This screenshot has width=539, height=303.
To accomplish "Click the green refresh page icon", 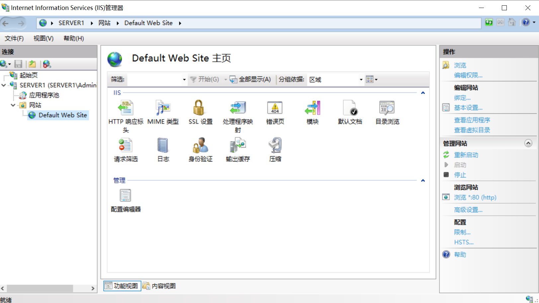I will click(489, 23).
